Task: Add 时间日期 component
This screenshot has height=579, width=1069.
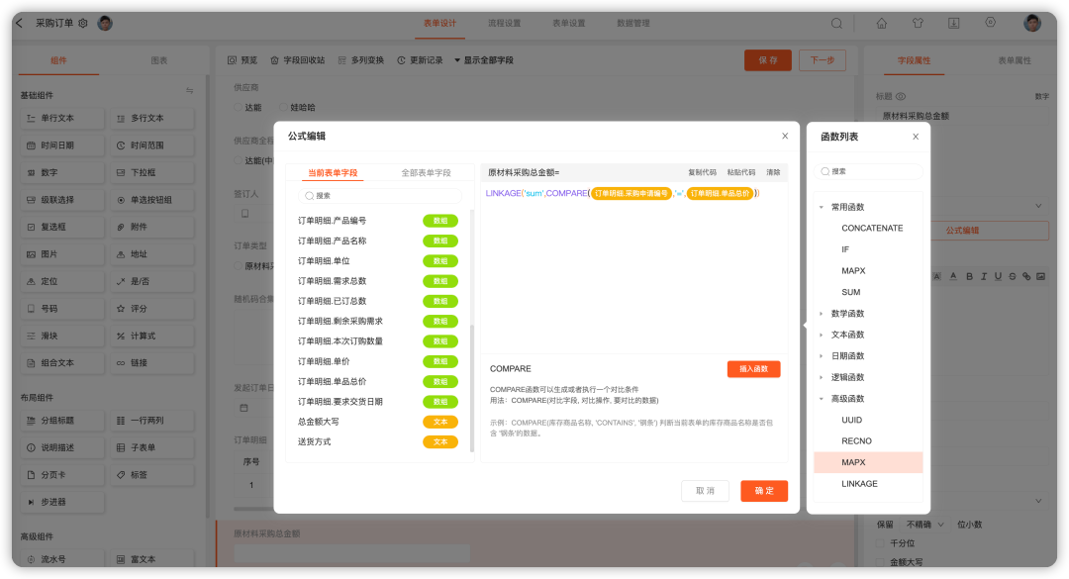Action: coord(62,145)
